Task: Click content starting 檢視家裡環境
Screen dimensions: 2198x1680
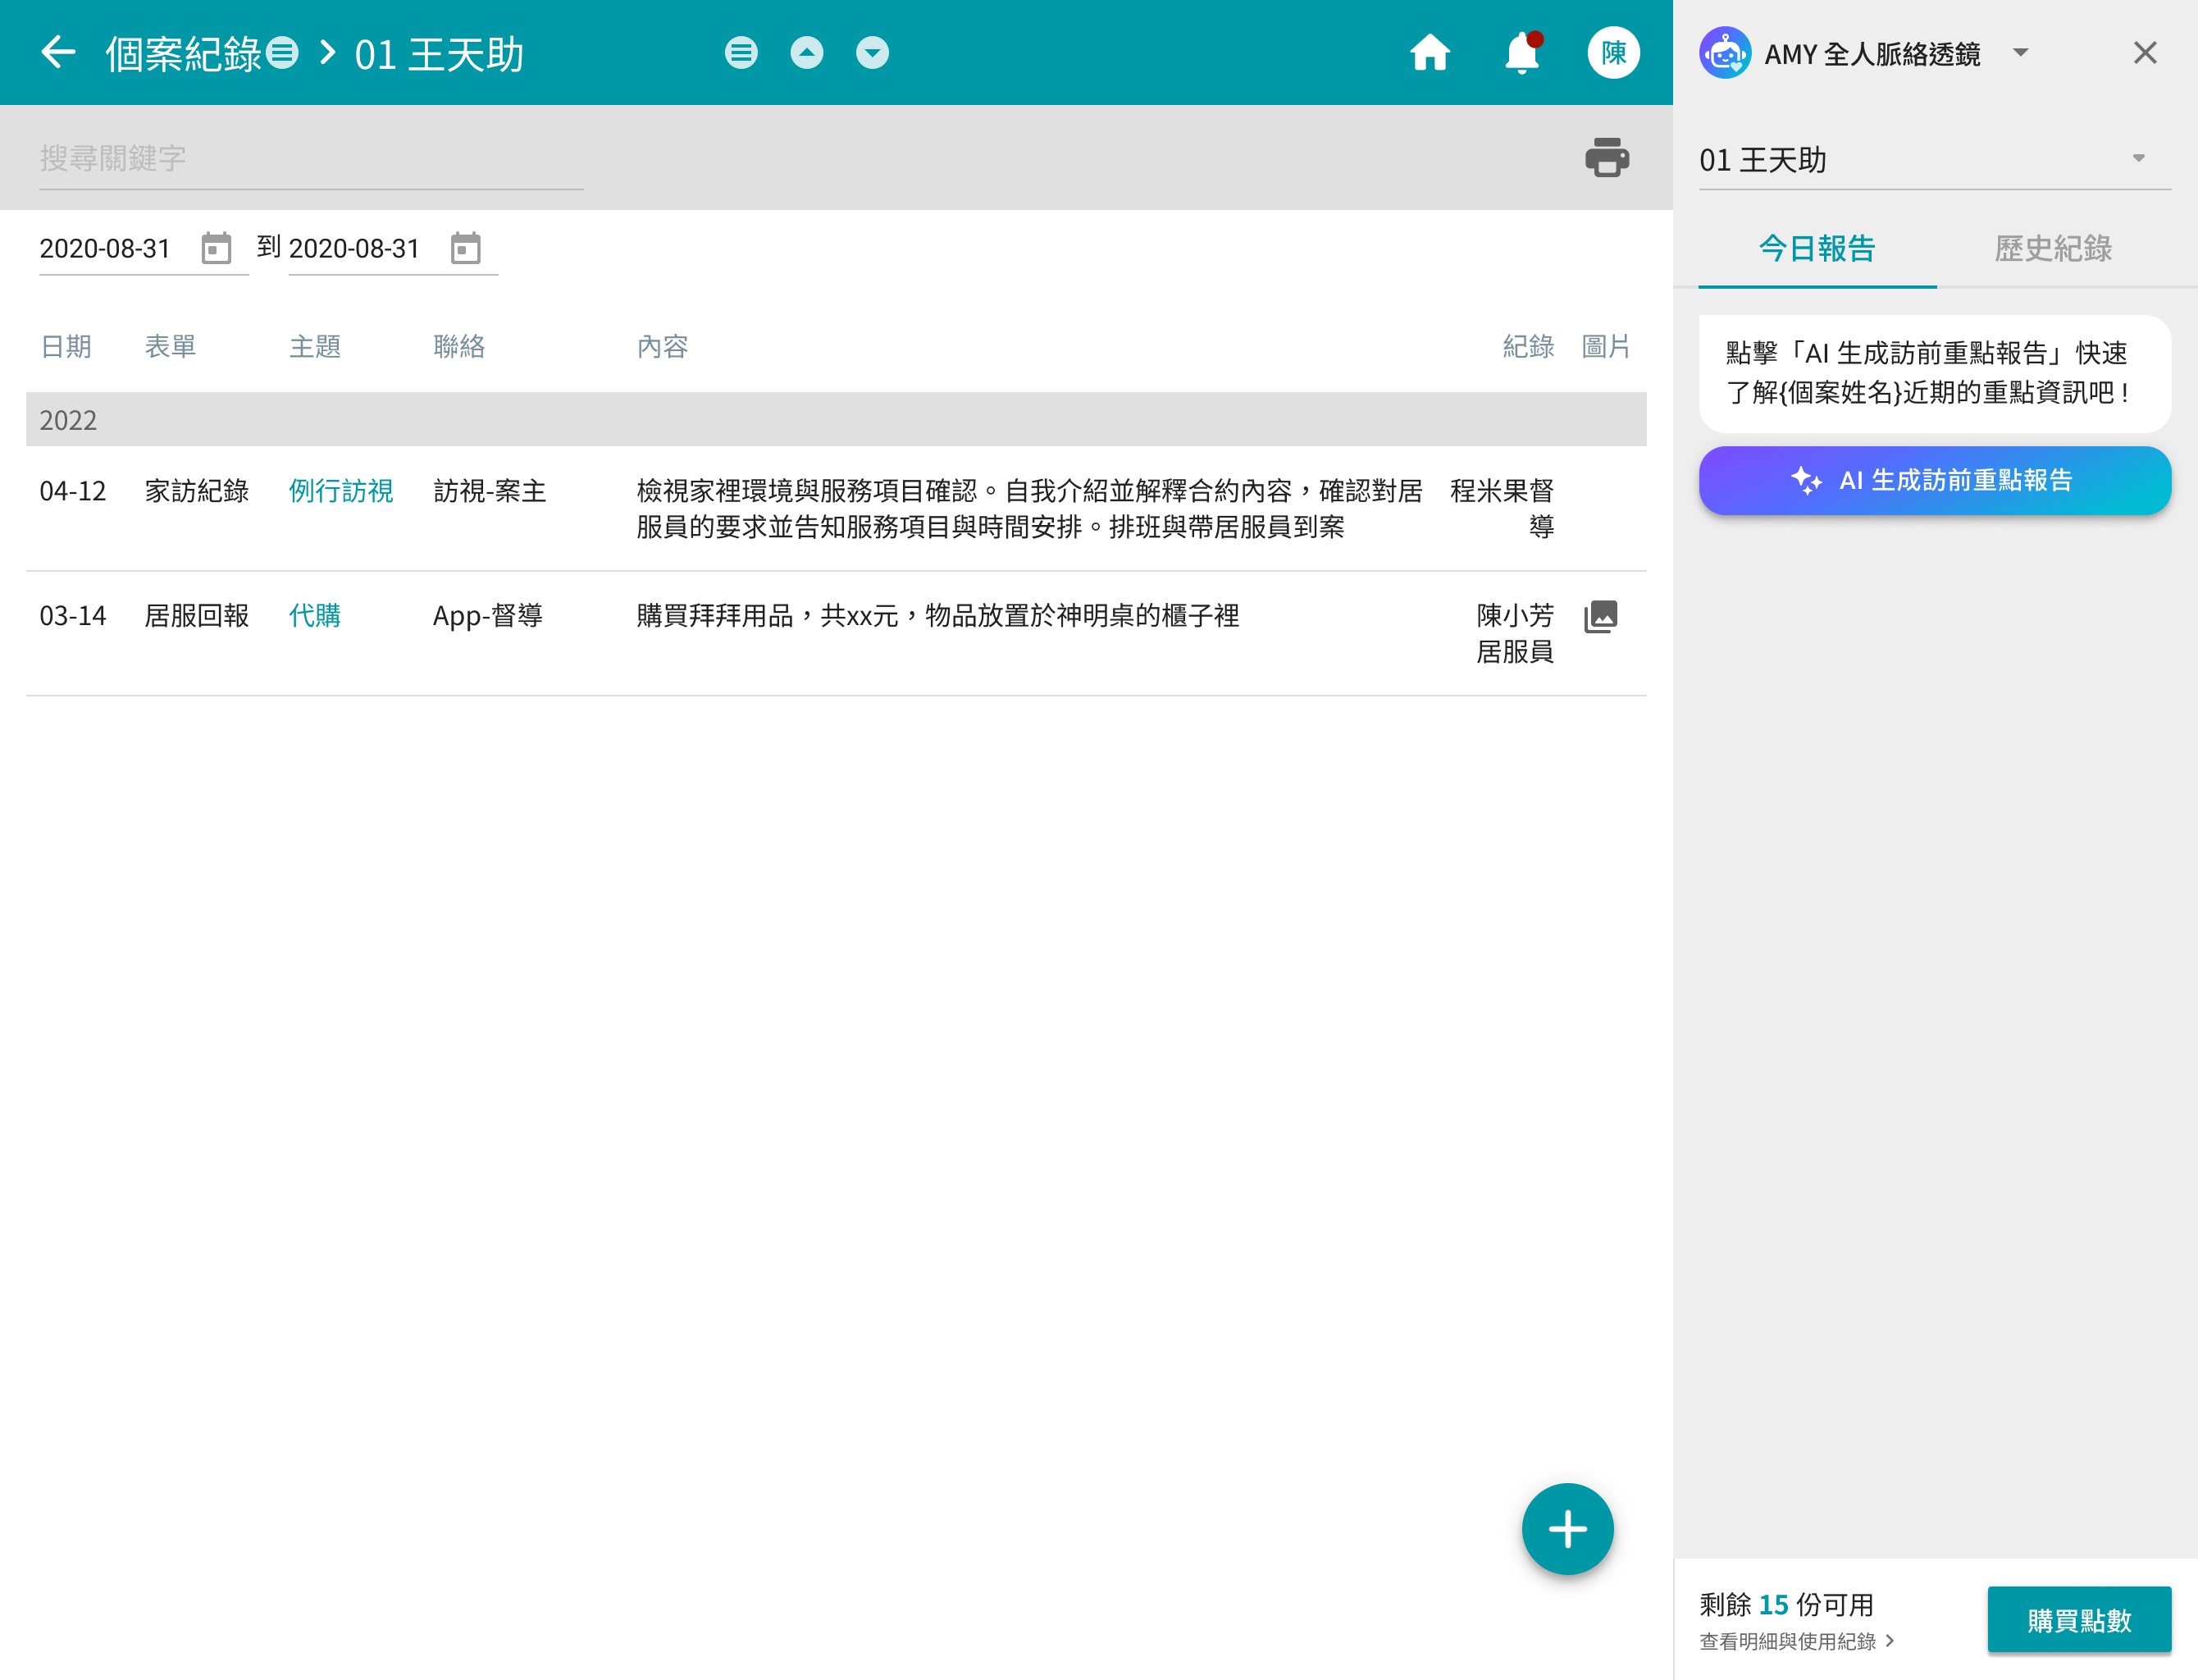Action: 1029,508
